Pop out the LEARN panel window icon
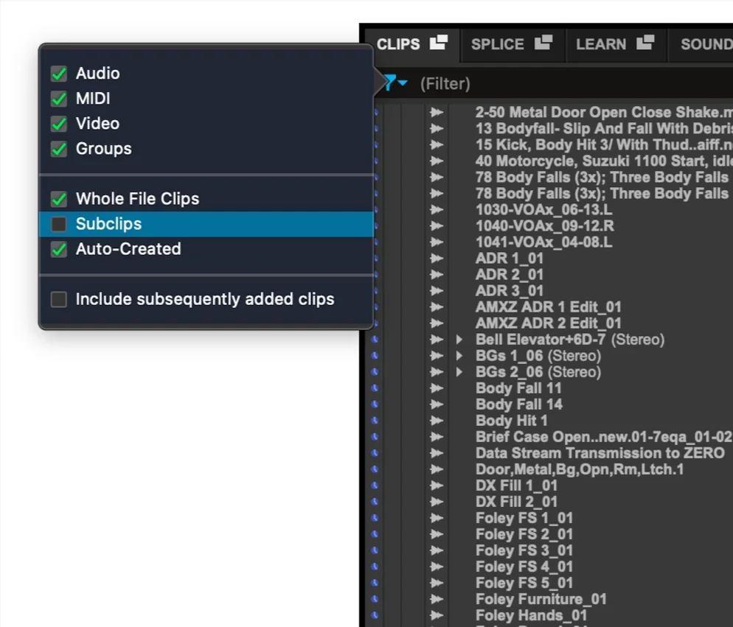This screenshot has height=627, width=733. coord(645,42)
